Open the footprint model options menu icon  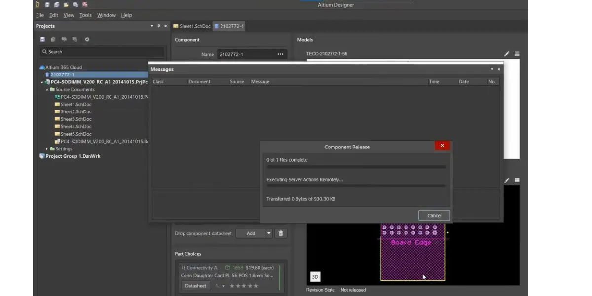pos(517,180)
